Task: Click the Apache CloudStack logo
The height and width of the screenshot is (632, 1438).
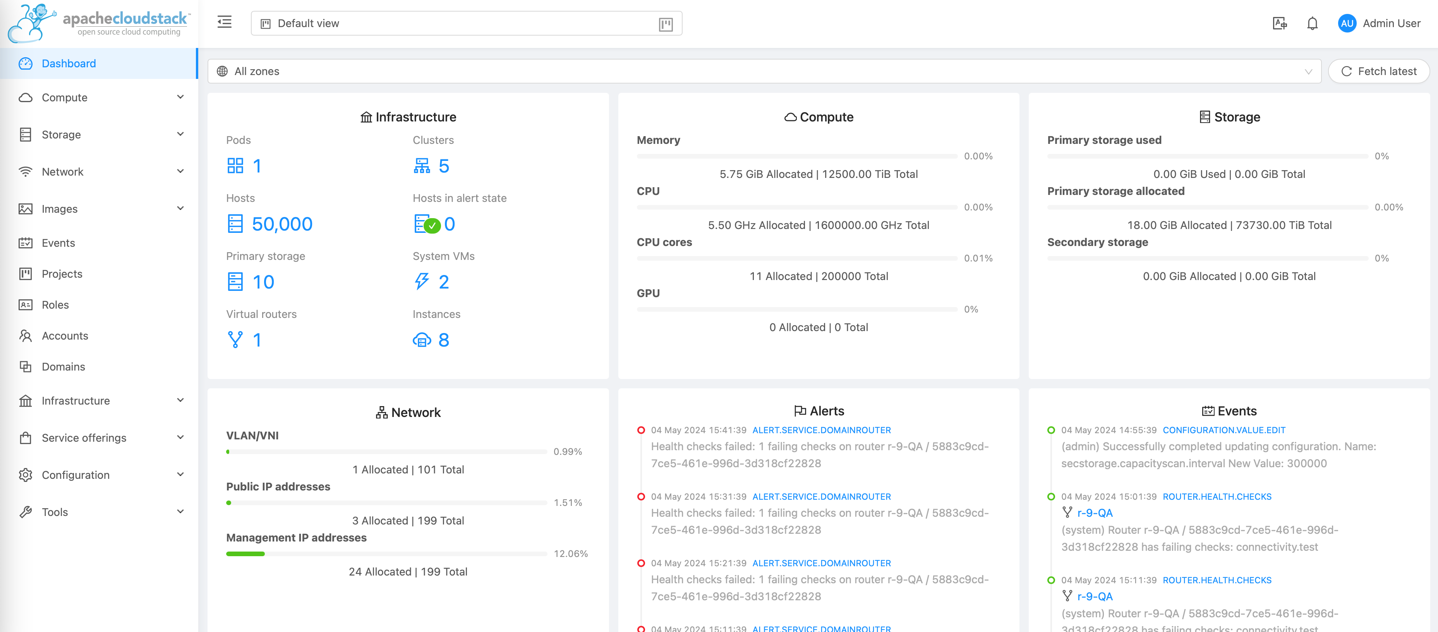Action: coord(99,23)
